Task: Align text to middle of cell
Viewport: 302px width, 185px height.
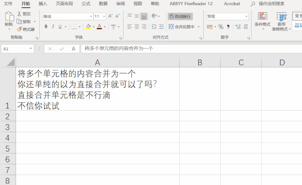Action: click(x=137, y=16)
